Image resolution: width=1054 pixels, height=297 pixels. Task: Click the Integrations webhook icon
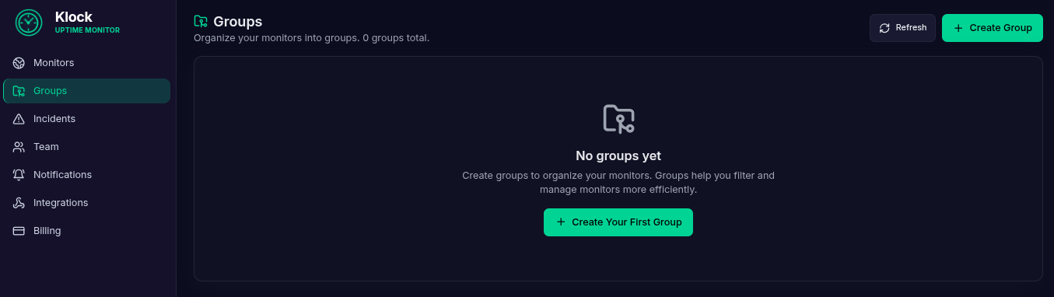pyautogui.click(x=19, y=203)
